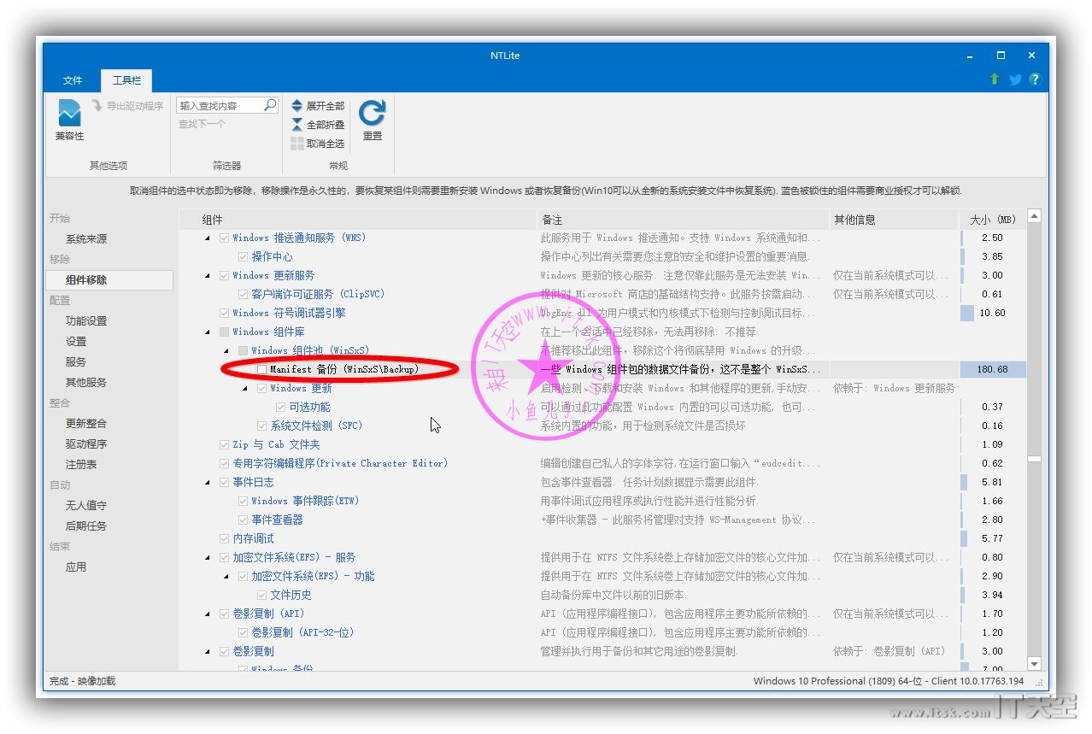Open 功能设置 in the sidebar
The height and width of the screenshot is (734, 1092).
86,321
